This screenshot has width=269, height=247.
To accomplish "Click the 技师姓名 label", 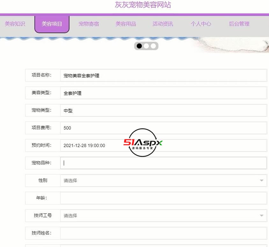I will click(41, 233).
